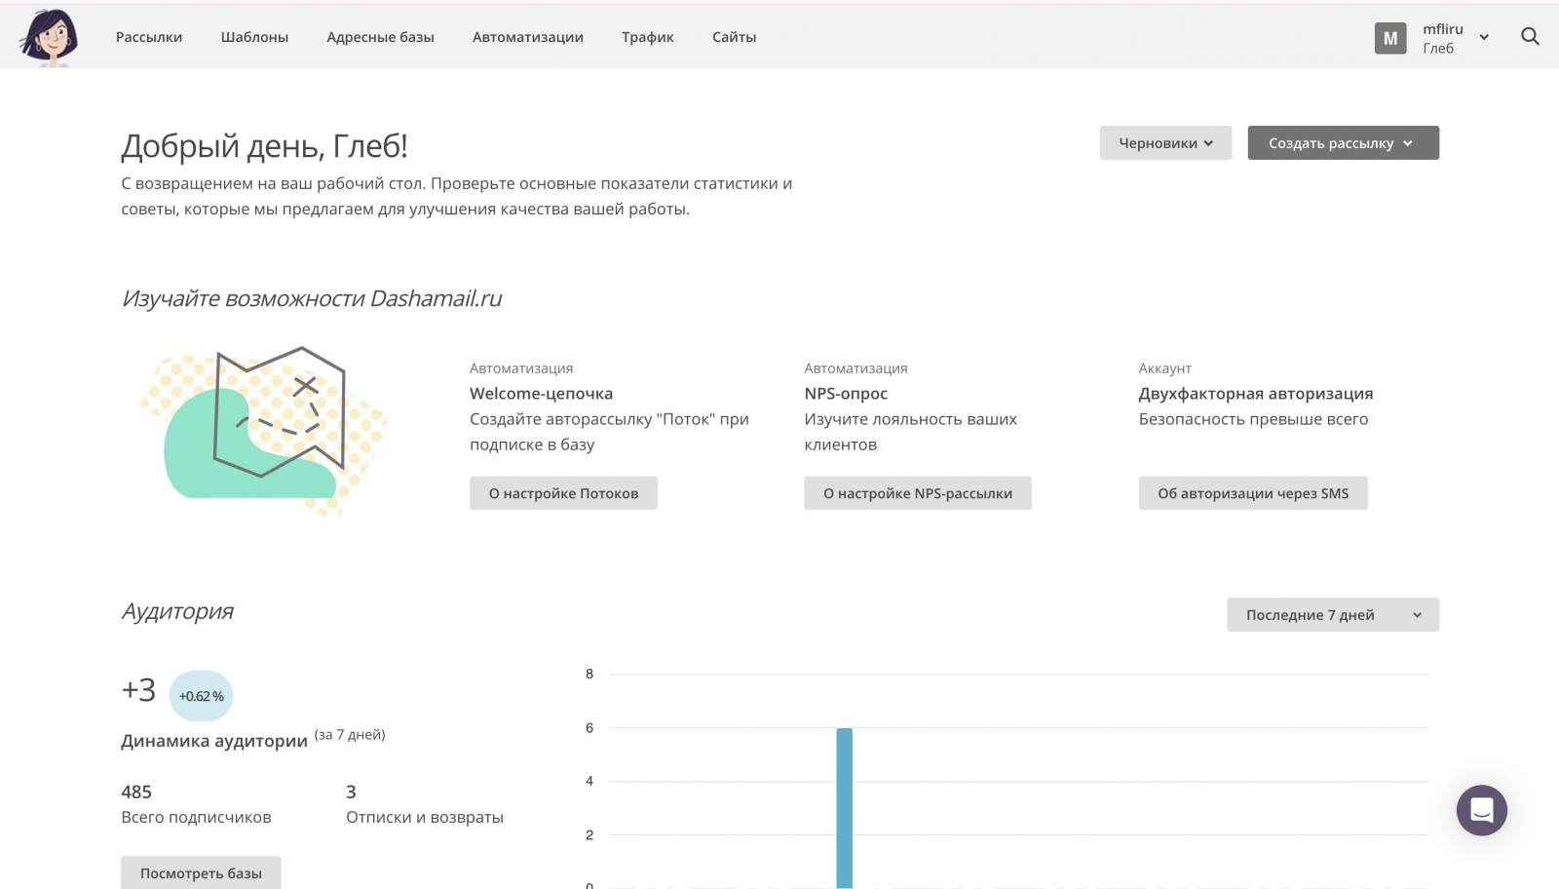Go to the Шаблоны menu
Screen dimensions: 1559x889
coord(254,37)
